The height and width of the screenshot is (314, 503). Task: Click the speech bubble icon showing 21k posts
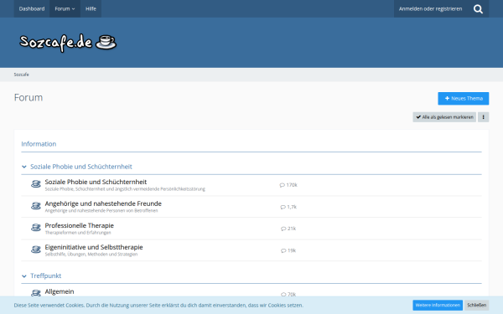click(283, 229)
